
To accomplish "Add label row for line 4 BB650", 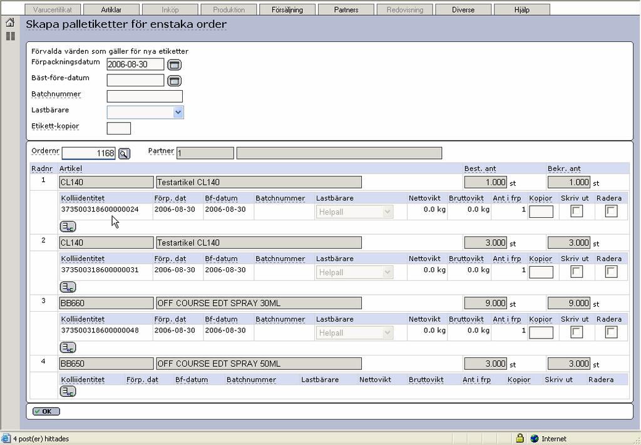I will pyautogui.click(x=68, y=391).
